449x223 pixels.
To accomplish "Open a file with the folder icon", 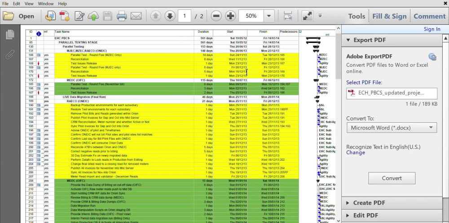I will pos(8,16).
